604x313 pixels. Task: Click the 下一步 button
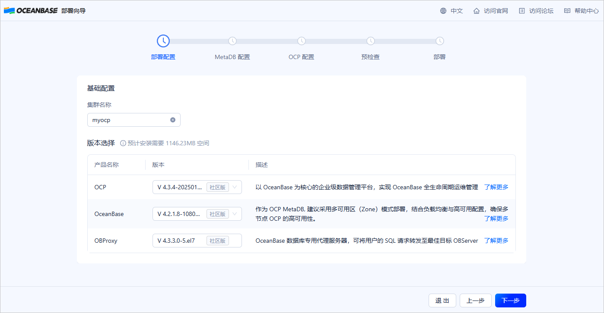pos(511,300)
